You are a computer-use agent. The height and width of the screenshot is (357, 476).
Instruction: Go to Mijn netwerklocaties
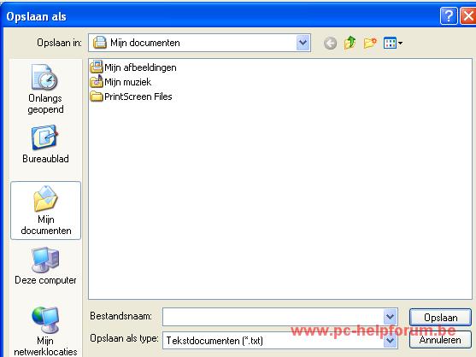pyautogui.click(x=45, y=331)
